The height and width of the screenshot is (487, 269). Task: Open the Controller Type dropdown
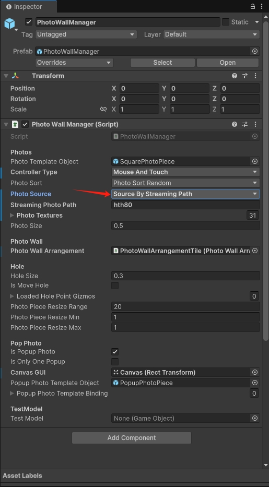[x=185, y=172]
